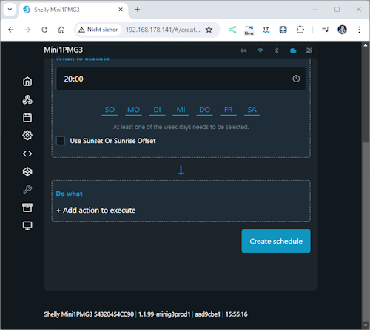This screenshot has width=370, height=330.
Task: Click the access point status icon
Action: coord(244,50)
